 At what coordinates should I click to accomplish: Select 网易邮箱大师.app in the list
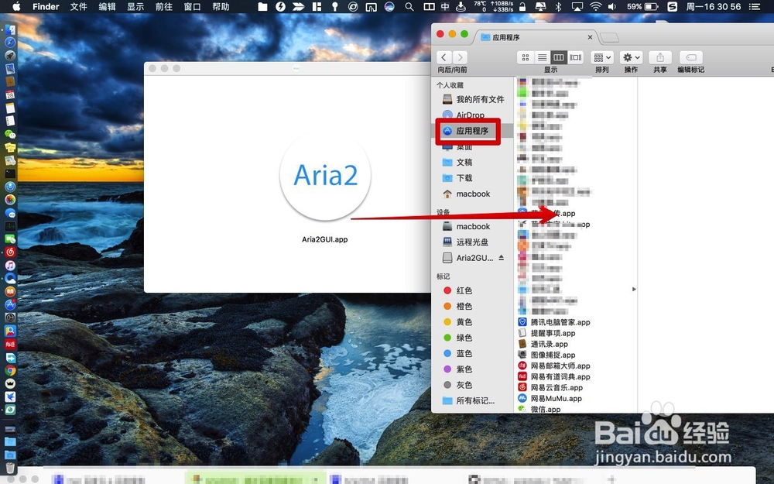pos(560,366)
